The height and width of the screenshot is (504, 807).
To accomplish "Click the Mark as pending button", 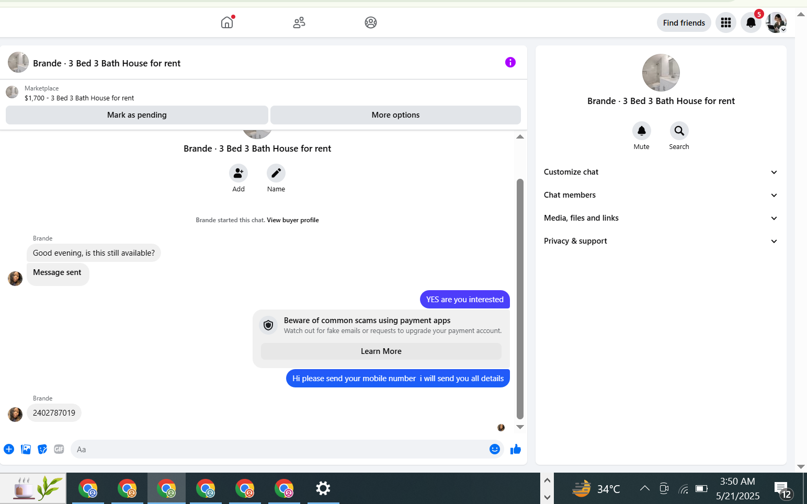I will tap(137, 115).
